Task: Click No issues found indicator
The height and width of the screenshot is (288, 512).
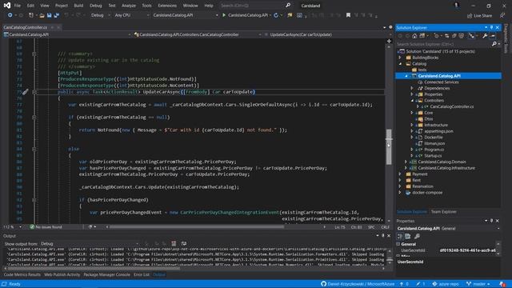Action: point(46,227)
